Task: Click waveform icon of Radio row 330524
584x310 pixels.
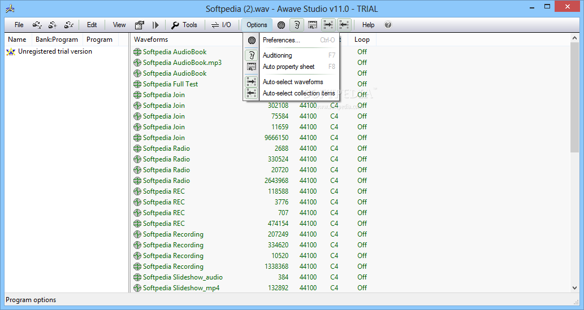Action: (137, 159)
